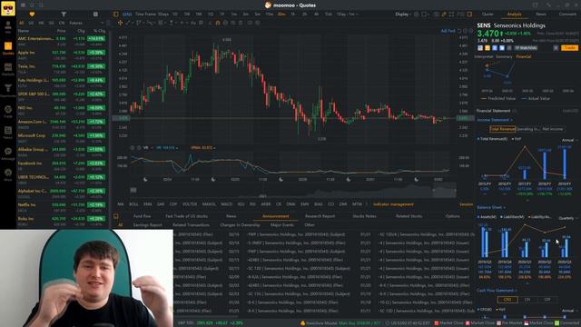581x327 pixels.
Task: Open the Trade section in left sidebar
Action: point(8,112)
